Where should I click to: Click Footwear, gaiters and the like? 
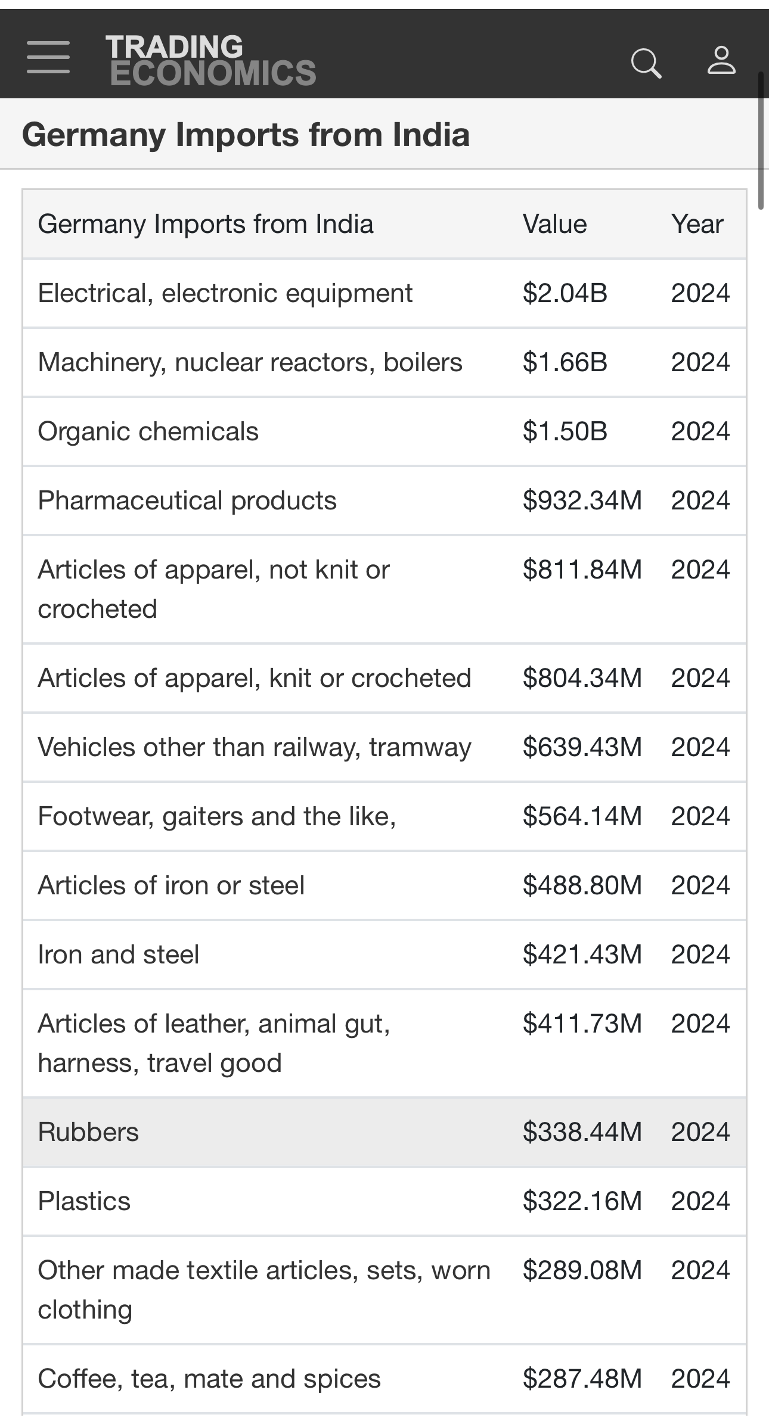coord(217,816)
